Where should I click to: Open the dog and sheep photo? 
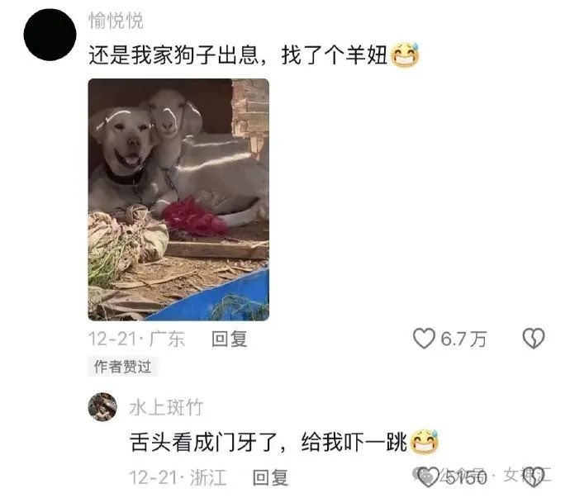coord(178,200)
